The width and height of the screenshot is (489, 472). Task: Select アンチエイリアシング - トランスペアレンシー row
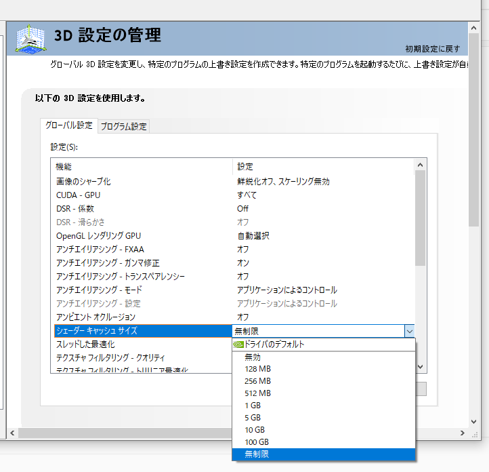click(x=234, y=276)
